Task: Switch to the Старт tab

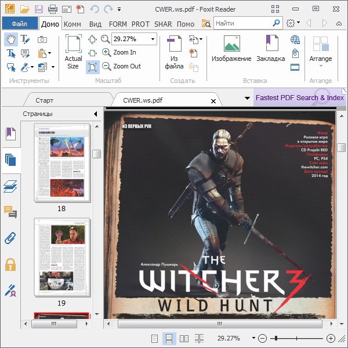Action: pos(44,100)
